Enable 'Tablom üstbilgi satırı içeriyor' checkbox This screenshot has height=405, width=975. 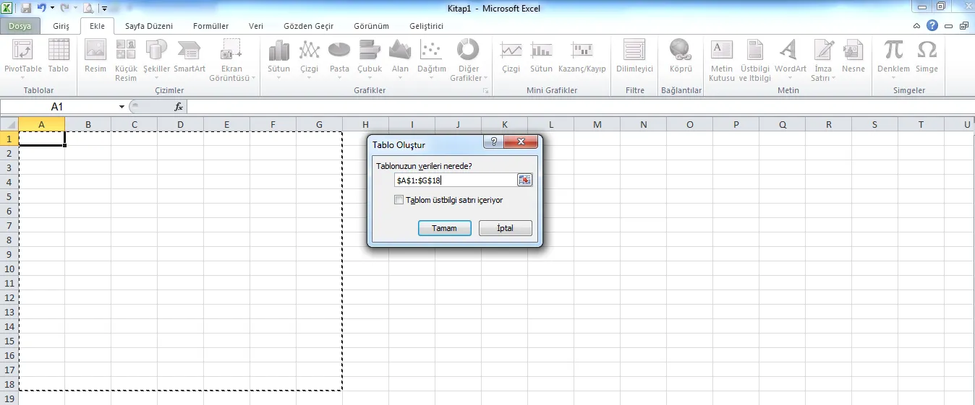click(x=399, y=200)
